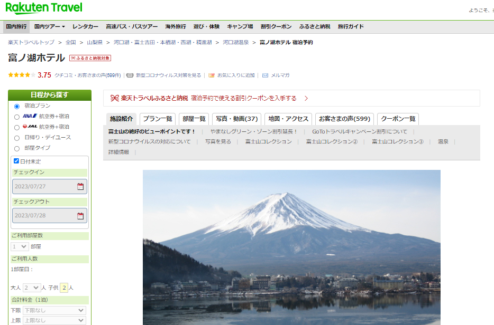Click the add to favorites icon
494x325 pixels.
212,75
